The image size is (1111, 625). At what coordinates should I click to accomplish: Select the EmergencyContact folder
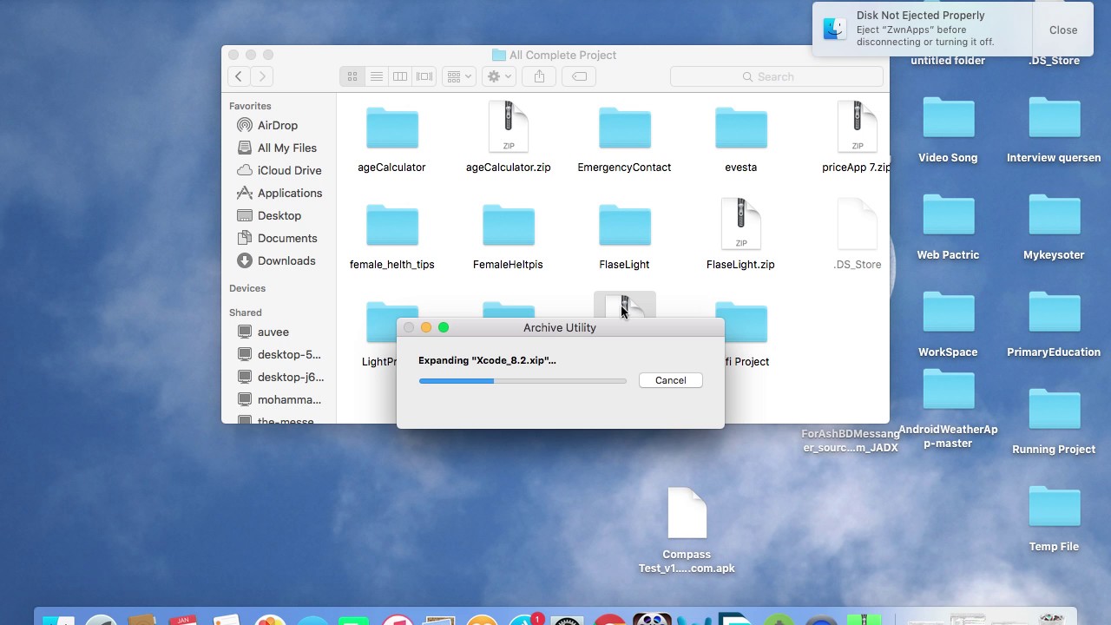pos(624,128)
